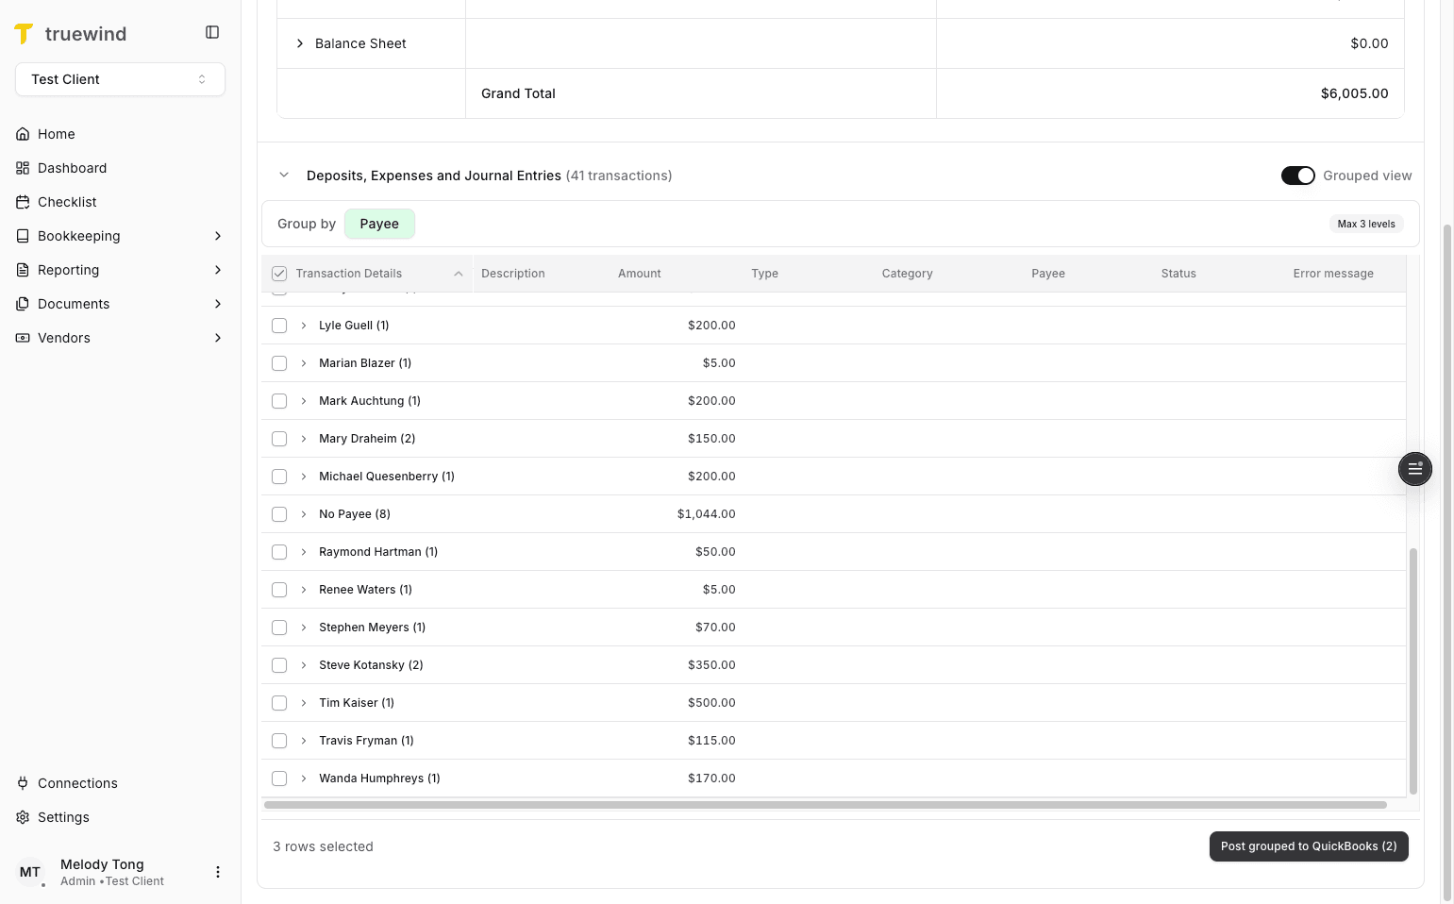Expand the Mary Draheim transaction group

pos(302,438)
